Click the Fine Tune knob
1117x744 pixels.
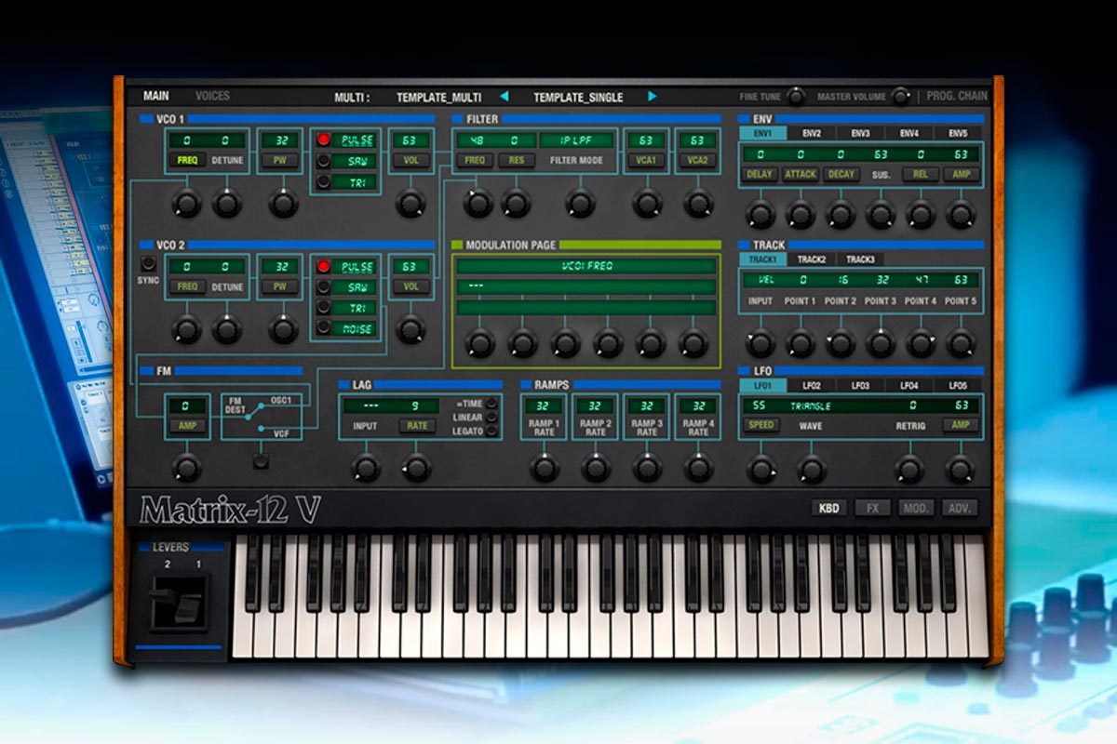tap(796, 96)
